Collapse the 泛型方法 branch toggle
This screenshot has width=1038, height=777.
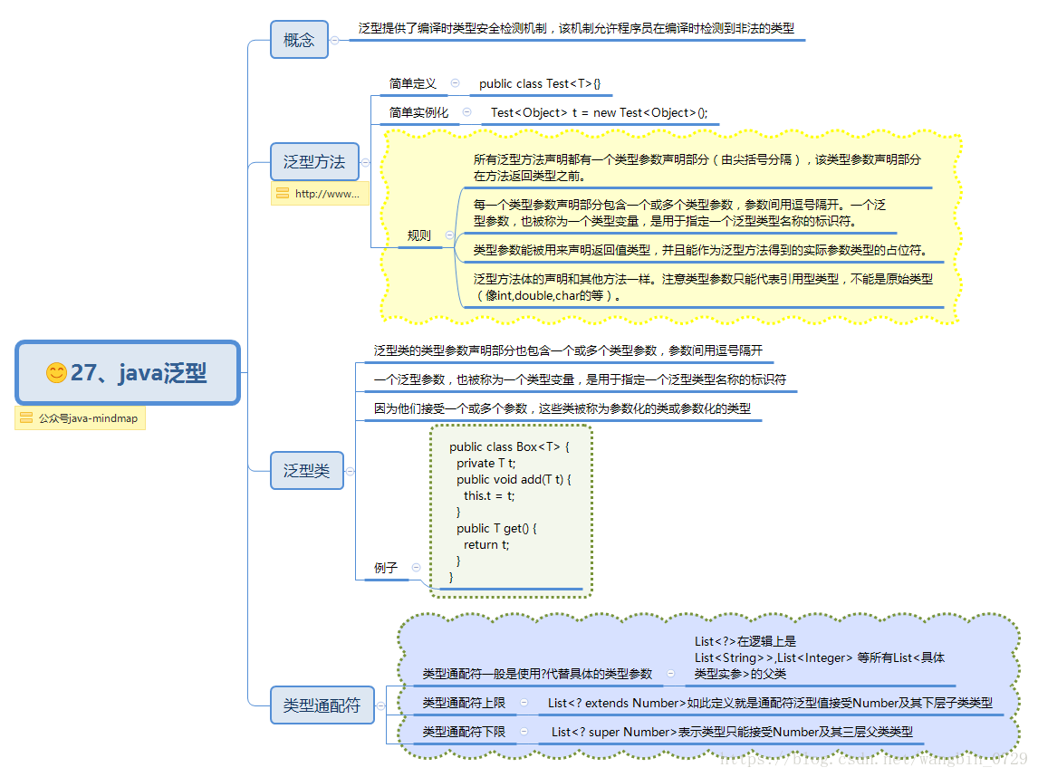[365, 162]
